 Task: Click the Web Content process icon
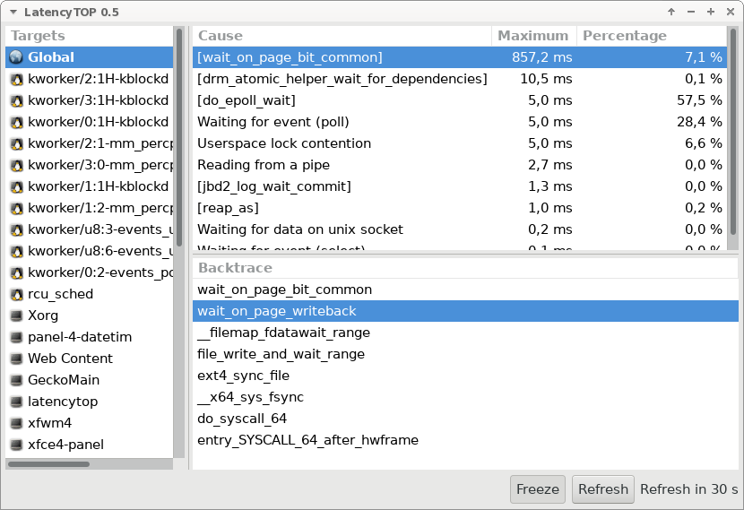tap(16, 359)
